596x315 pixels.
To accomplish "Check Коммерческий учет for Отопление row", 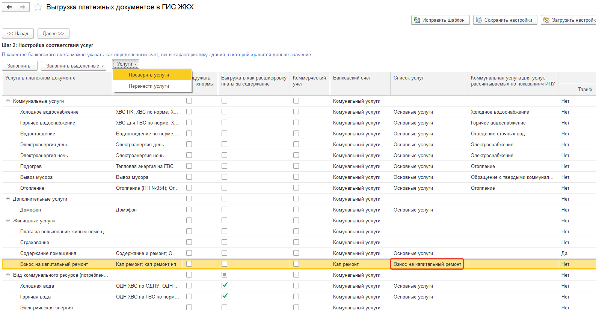I will click(x=296, y=187).
